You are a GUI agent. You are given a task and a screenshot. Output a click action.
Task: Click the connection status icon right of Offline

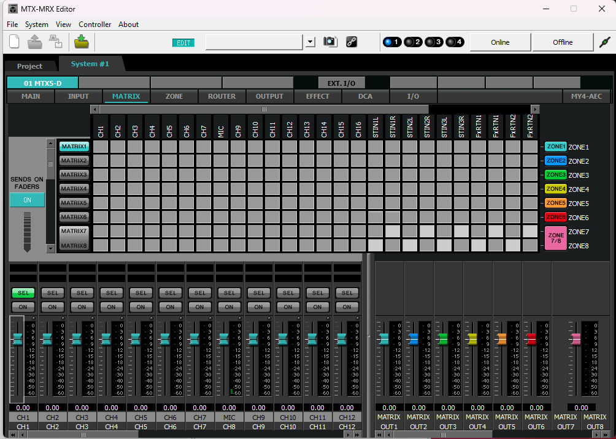[x=604, y=42]
